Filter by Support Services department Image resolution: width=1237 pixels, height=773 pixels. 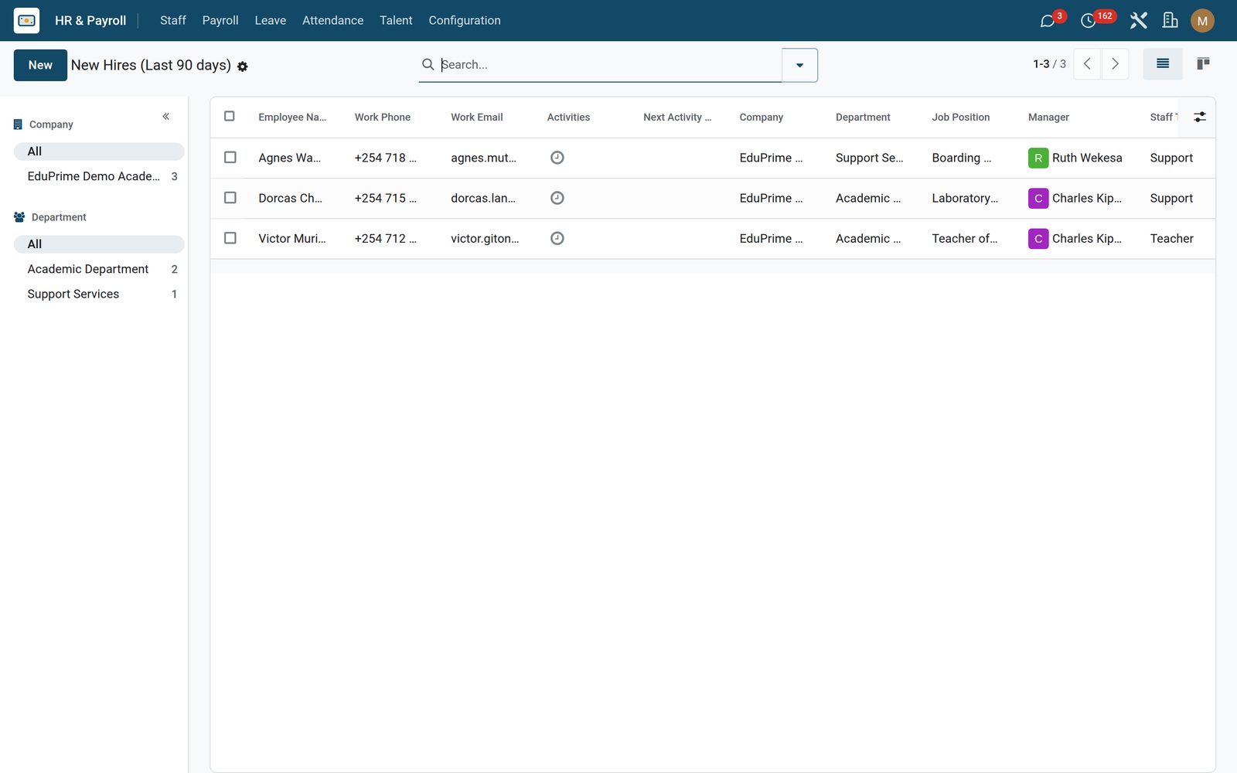point(99,294)
